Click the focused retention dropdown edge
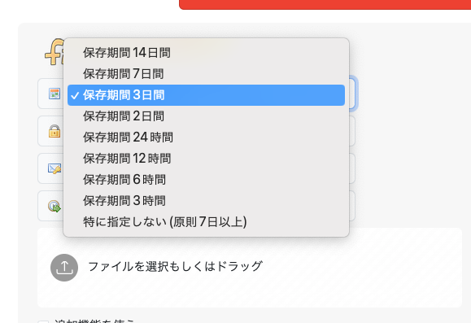The width and height of the screenshot is (471, 323). click(x=353, y=94)
